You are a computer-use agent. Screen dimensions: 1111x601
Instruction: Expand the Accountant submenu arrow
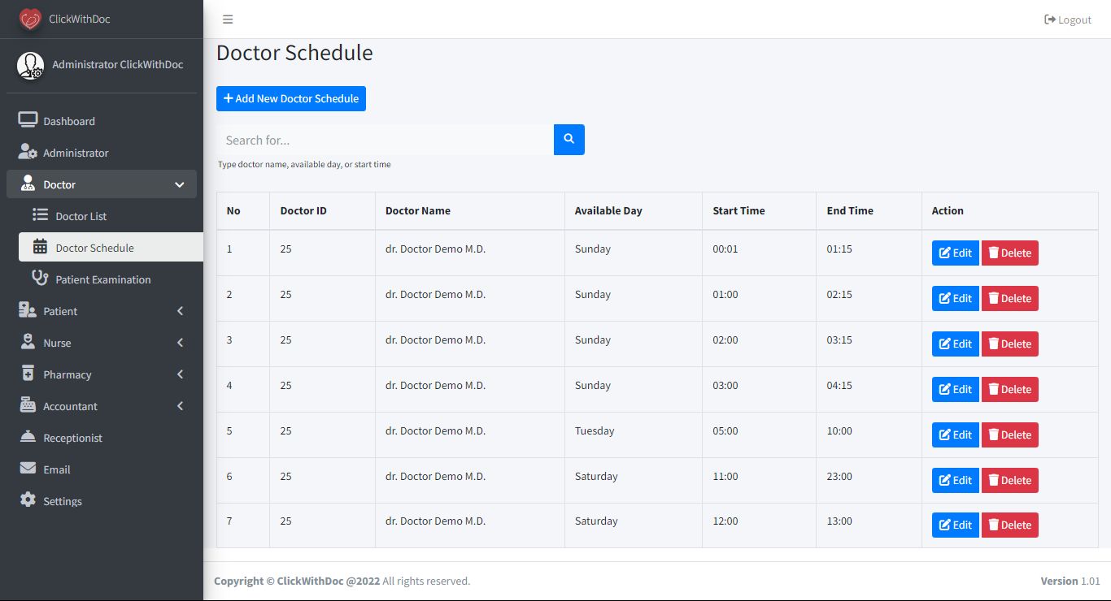click(x=180, y=406)
